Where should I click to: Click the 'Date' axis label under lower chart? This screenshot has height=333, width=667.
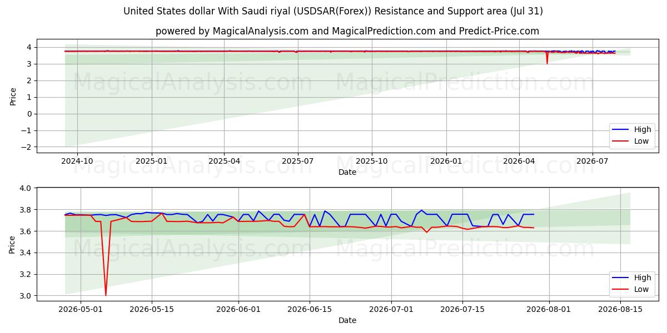click(x=347, y=320)
